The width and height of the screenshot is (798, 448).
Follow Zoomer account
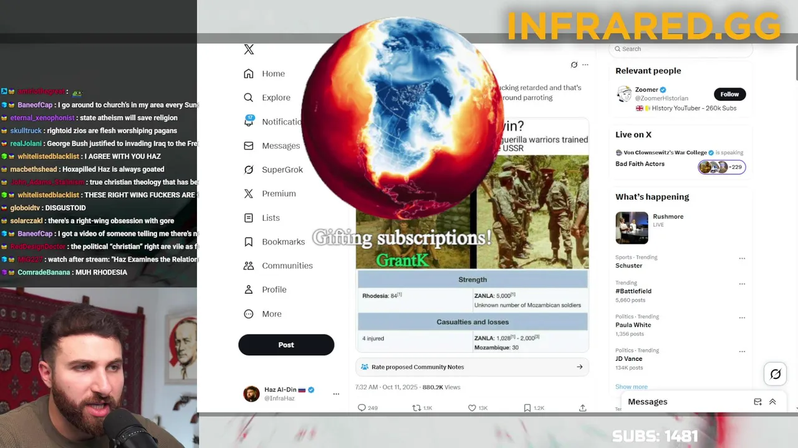tap(729, 94)
